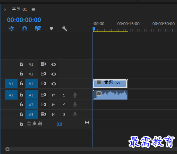
Task: Click the zoom scrollbar handle circle
Action: click(7, 149)
